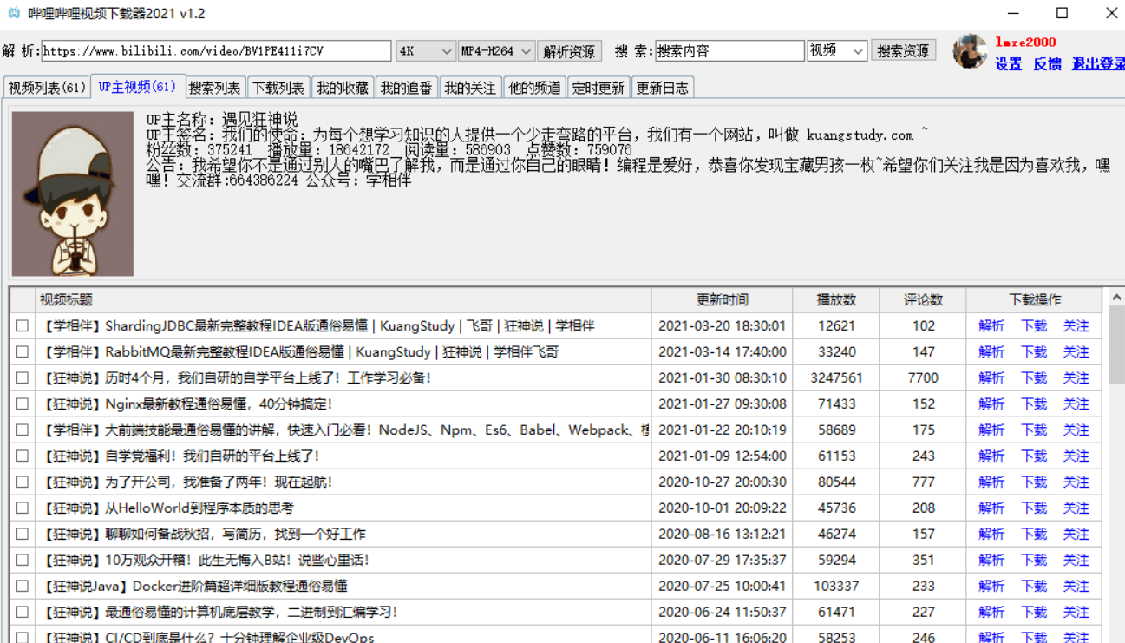Switch to the 更新日志 tab
Viewport: 1125px width, 643px height.
pos(663,87)
